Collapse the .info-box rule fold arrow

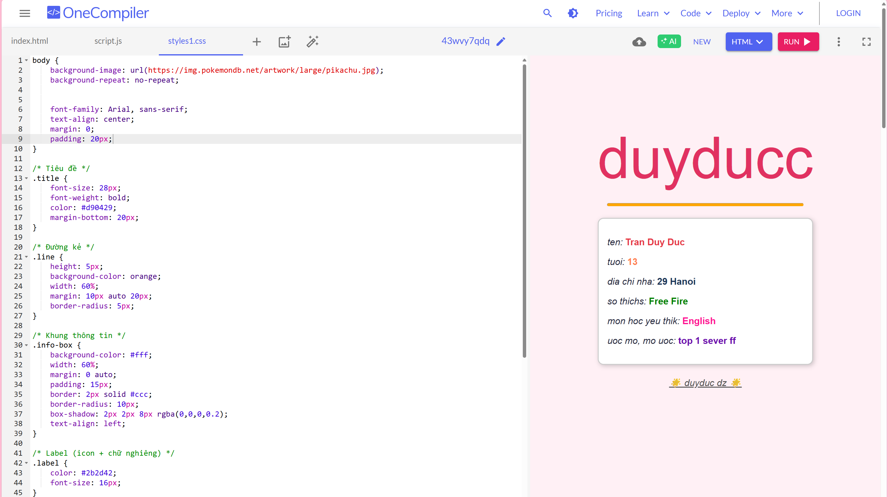[27, 345]
